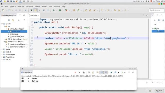Minimize the Package Explorer panel
This screenshot has height=93, width=165.
pyautogui.click(x=20, y=15)
